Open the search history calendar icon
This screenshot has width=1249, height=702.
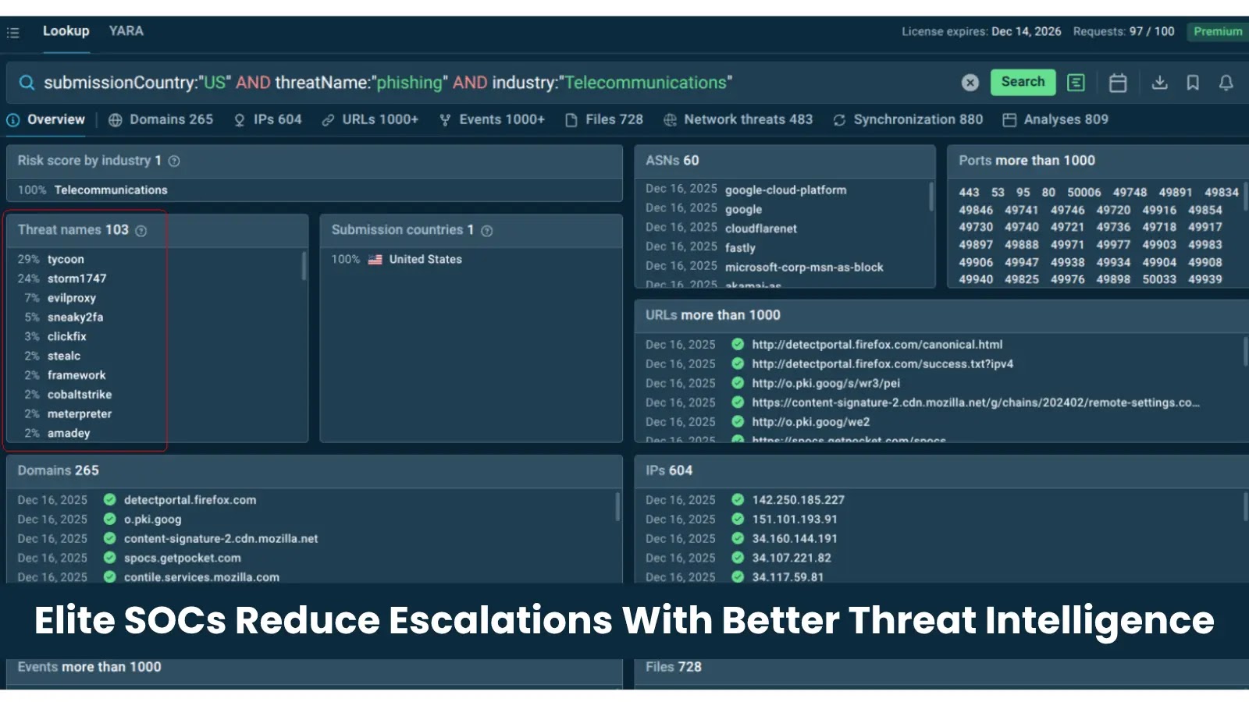(x=1117, y=82)
